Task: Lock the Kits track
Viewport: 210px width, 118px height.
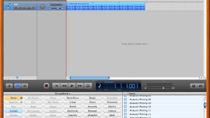Action: pyautogui.click(x=29, y=8)
